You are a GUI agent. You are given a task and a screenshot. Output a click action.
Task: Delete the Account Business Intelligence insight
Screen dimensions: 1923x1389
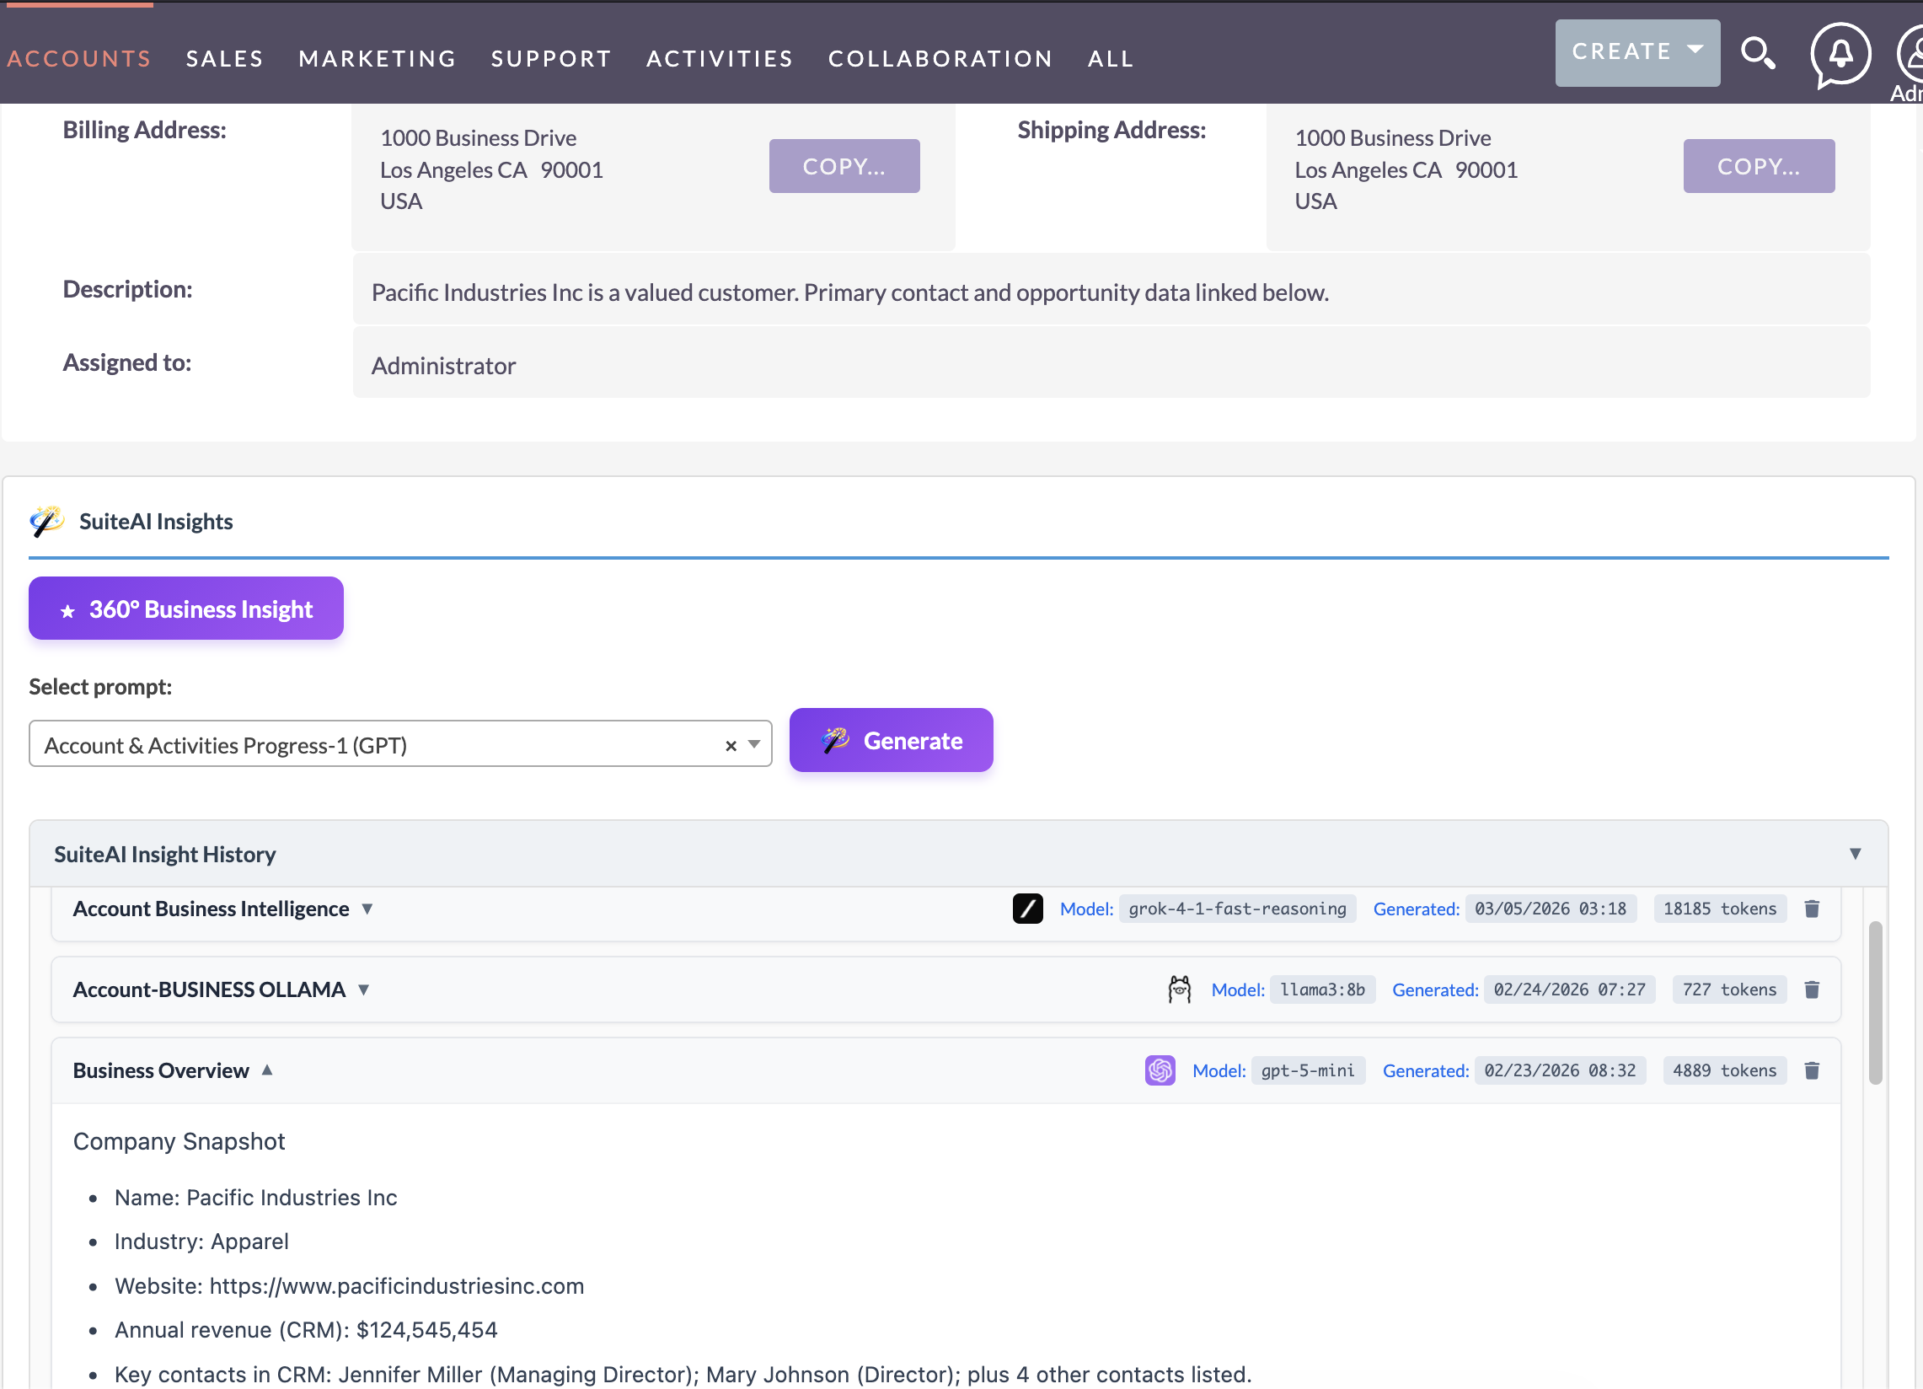click(x=1813, y=909)
